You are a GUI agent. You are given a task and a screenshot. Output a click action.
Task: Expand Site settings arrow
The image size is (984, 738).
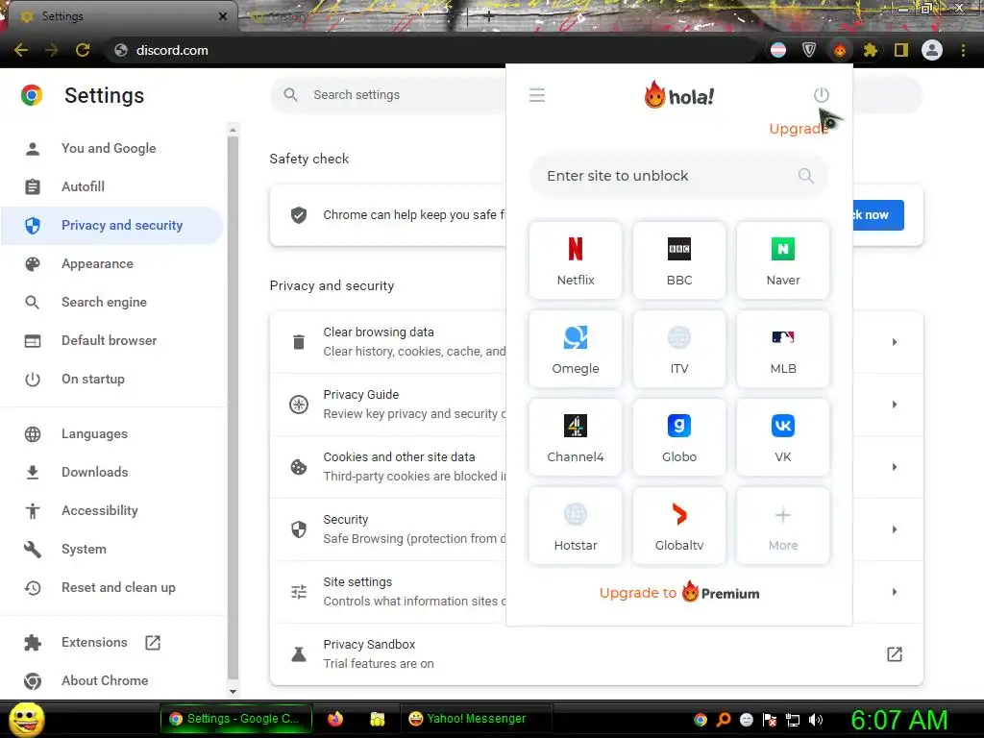click(x=895, y=592)
